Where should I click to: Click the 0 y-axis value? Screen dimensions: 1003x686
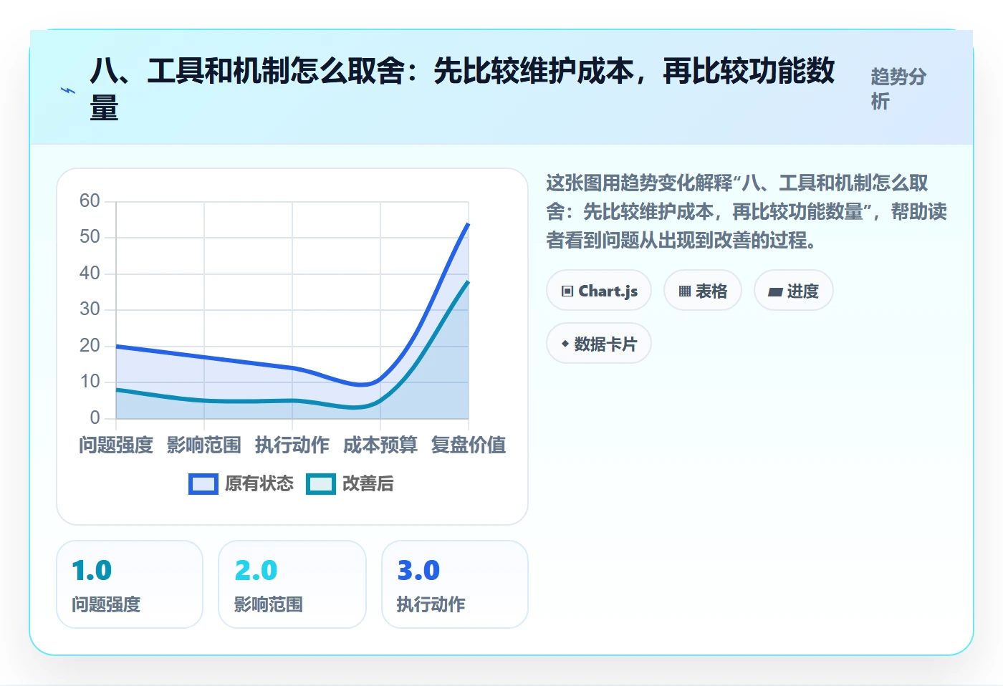click(x=95, y=417)
